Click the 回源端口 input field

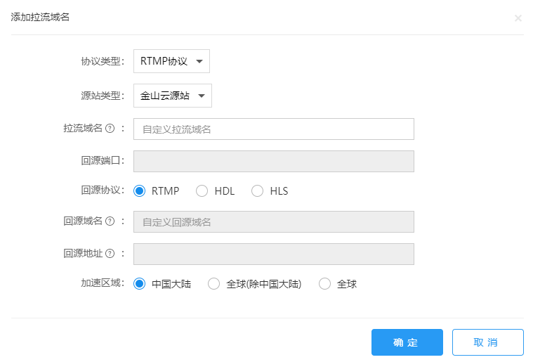click(274, 161)
